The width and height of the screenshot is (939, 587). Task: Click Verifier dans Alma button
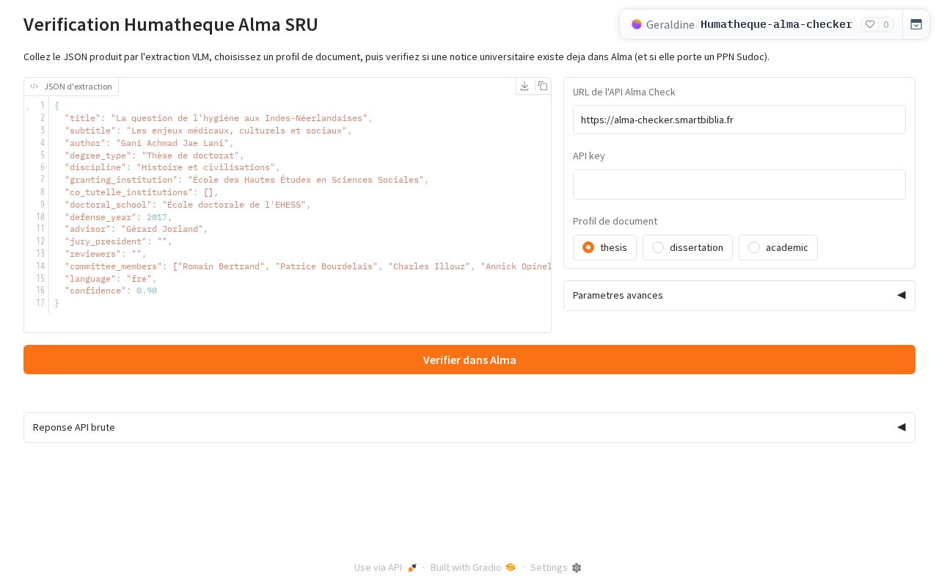(x=469, y=360)
